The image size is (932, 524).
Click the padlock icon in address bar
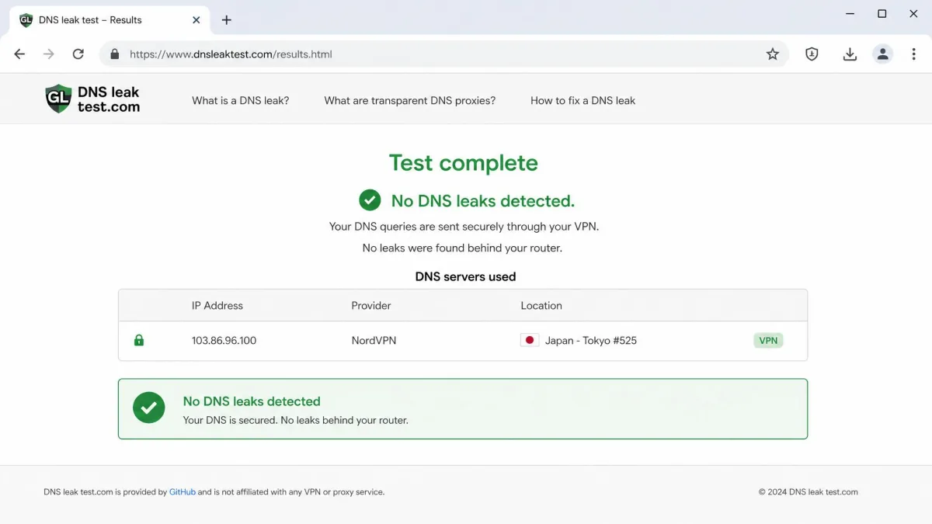(x=115, y=54)
